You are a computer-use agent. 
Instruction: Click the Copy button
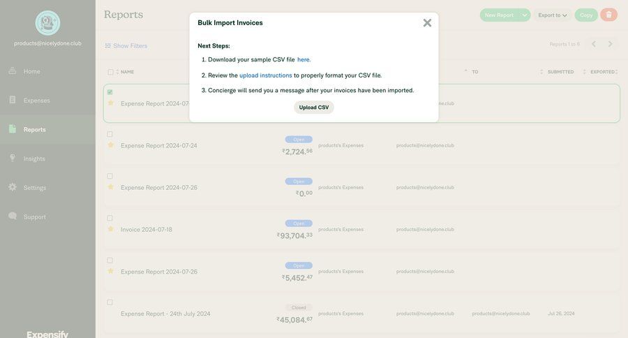(586, 15)
